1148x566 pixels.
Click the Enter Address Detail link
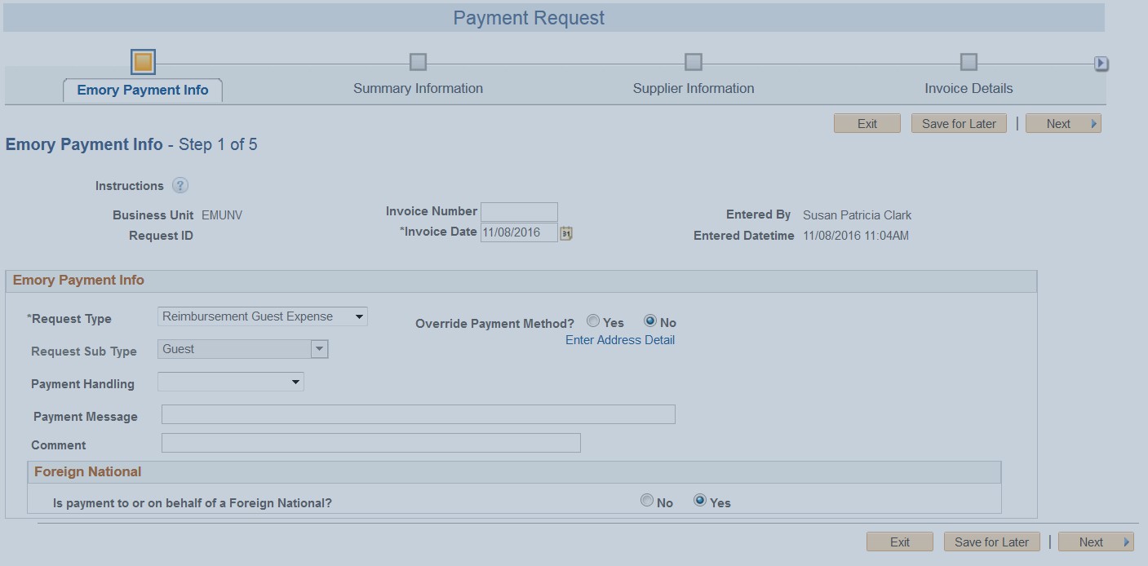pyautogui.click(x=619, y=339)
